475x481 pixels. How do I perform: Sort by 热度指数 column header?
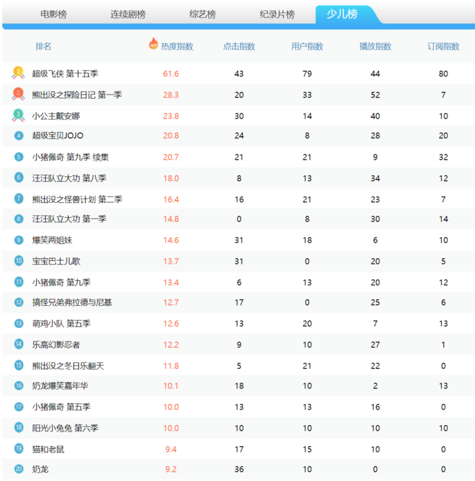[177, 46]
